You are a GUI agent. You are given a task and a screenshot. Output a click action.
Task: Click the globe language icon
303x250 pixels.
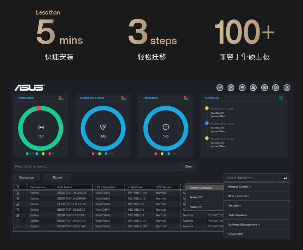tap(276, 87)
